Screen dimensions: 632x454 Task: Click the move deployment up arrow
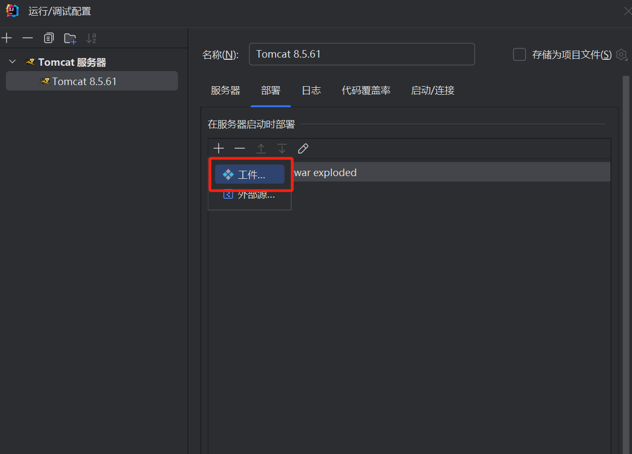261,149
